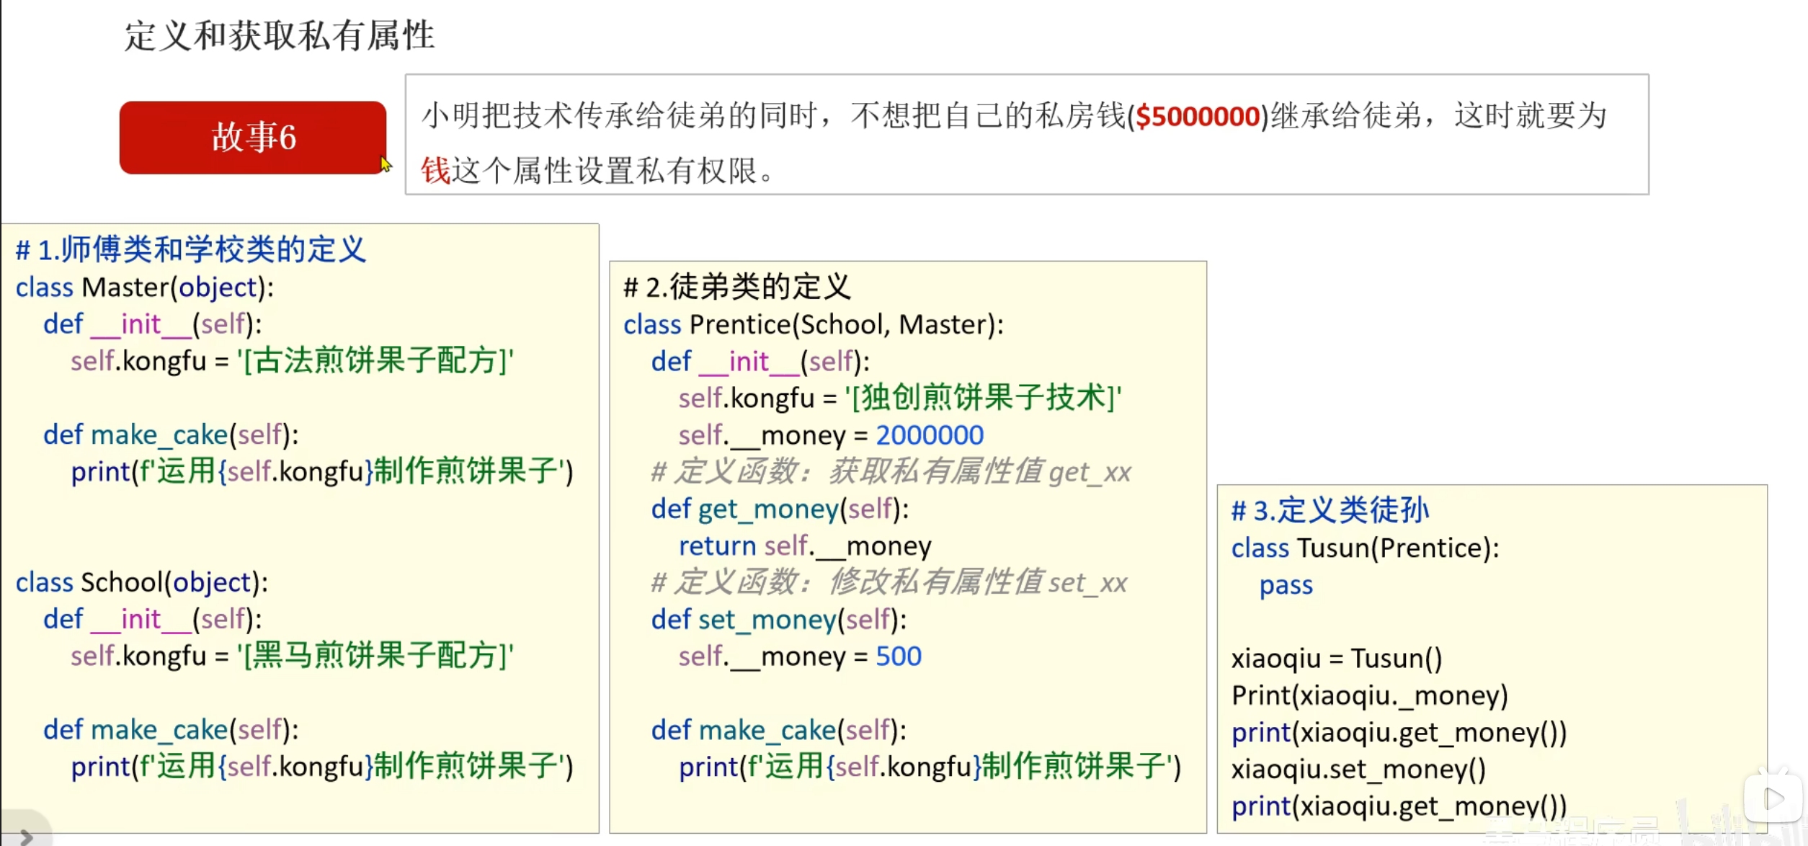Expand the side panel chevron arrow
Screen dimensions: 1808x846
tap(26, 836)
